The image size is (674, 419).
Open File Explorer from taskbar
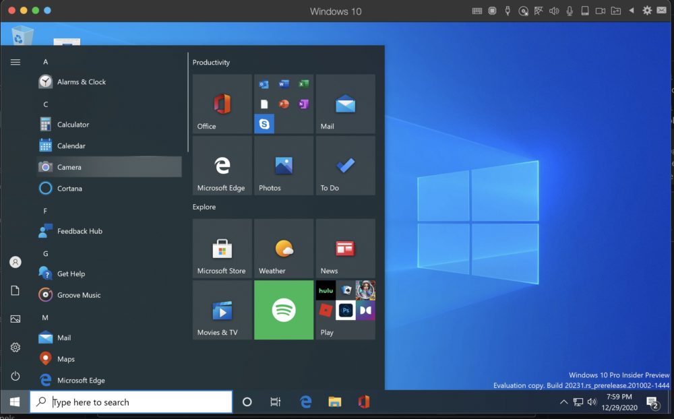(x=335, y=401)
